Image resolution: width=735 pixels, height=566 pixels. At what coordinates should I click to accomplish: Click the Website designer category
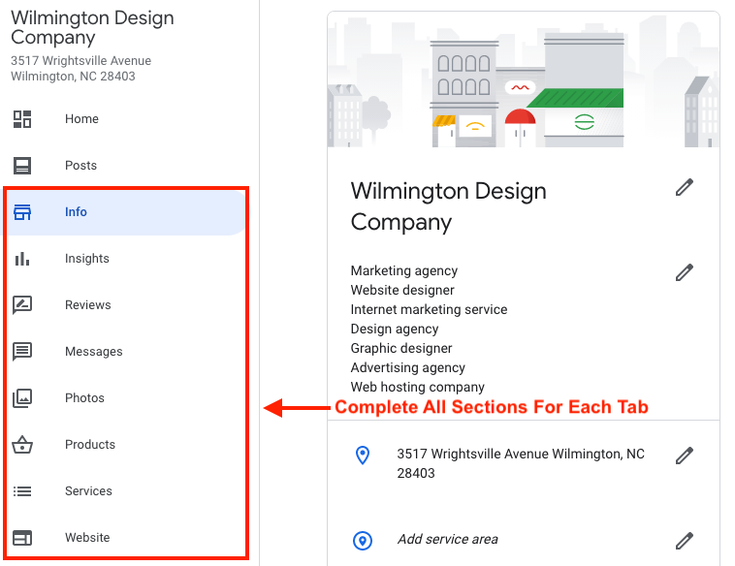(x=402, y=290)
